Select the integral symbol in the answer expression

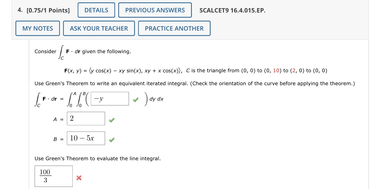tap(37, 99)
